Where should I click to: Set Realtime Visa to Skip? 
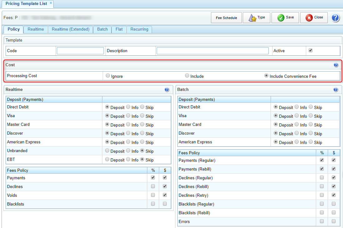coord(142,116)
